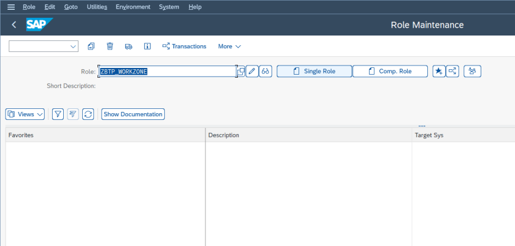The width and height of the screenshot is (515, 246).
Task: Open the Utilities menu
Action: [x=97, y=7]
